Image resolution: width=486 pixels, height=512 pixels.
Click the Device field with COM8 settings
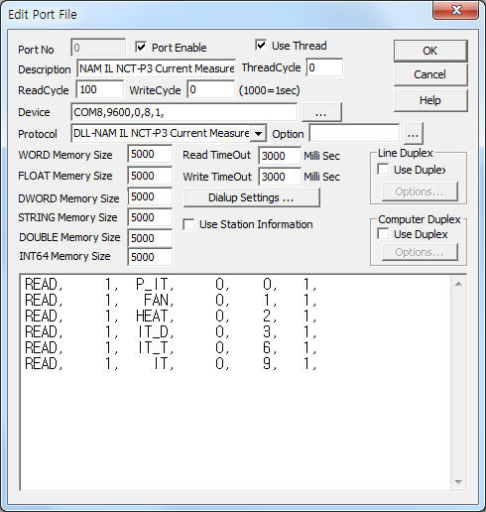183,112
